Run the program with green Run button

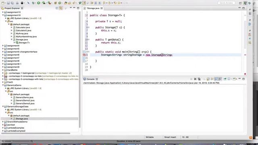[x=38, y=3]
